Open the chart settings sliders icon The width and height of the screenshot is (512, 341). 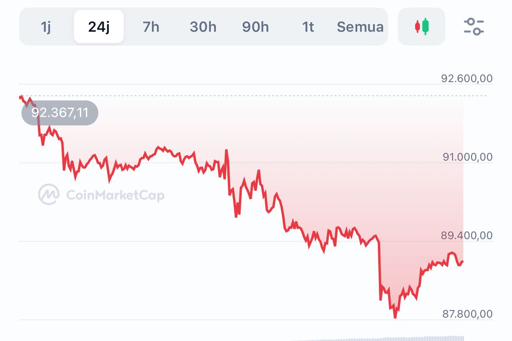(x=475, y=26)
